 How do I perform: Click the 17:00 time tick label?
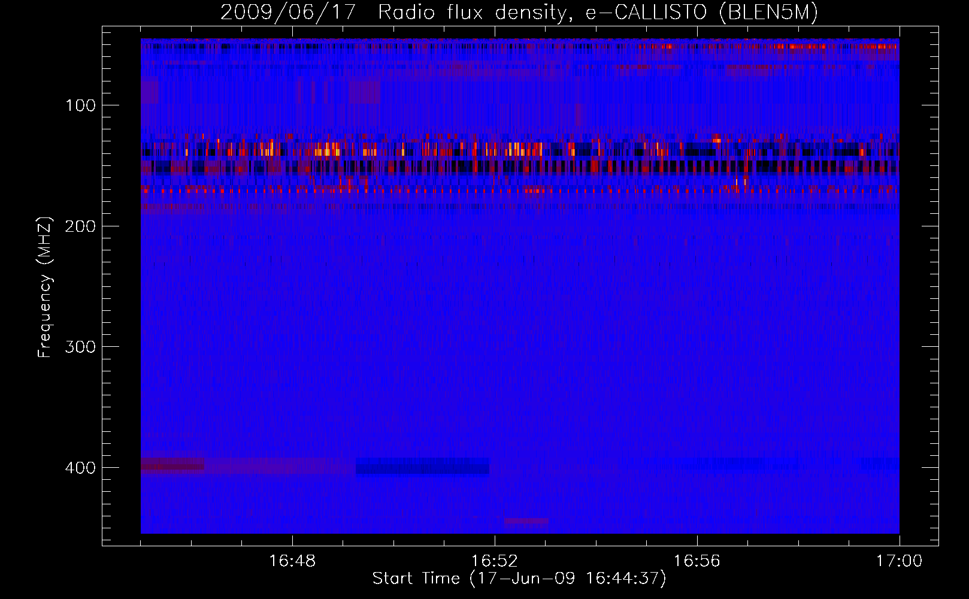click(900, 561)
